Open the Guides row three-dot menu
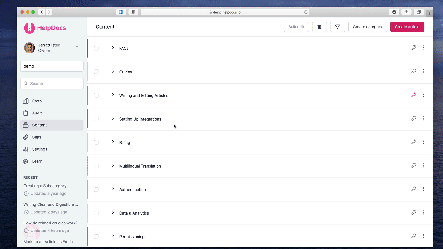The image size is (443, 249). click(424, 71)
